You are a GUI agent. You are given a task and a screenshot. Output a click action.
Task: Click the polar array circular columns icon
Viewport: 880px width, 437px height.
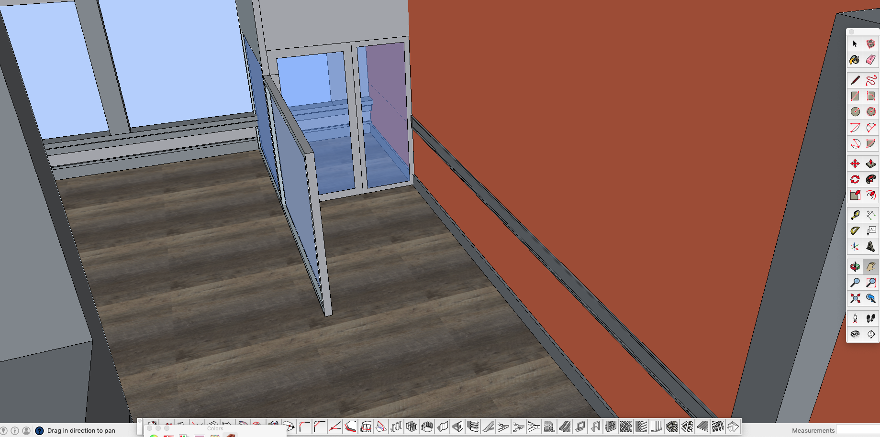(x=427, y=426)
